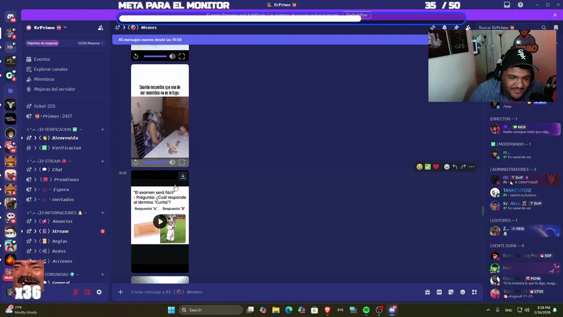This screenshot has width=563, height=317.
Task: Open the apps launcher in message bar
Action: tap(474, 292)
